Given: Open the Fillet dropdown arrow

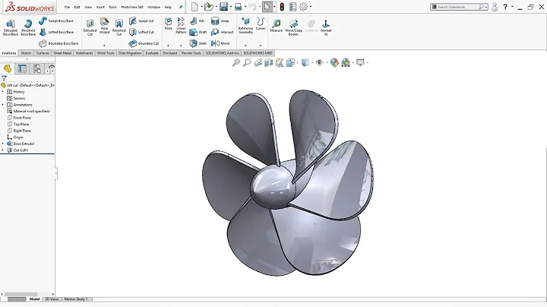Looking at the screenshot, I should tap(168, 46).
